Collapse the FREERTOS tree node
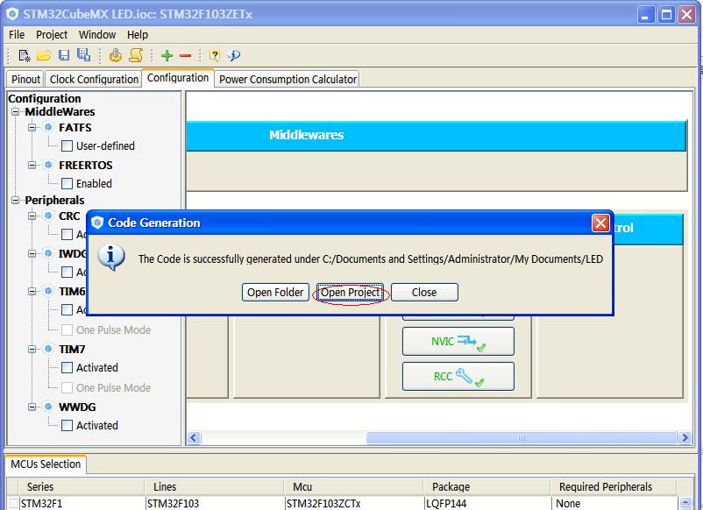Image resolution: width=703 pixels, height=510 pixels. pyautogui.click(x=32, y=165)
